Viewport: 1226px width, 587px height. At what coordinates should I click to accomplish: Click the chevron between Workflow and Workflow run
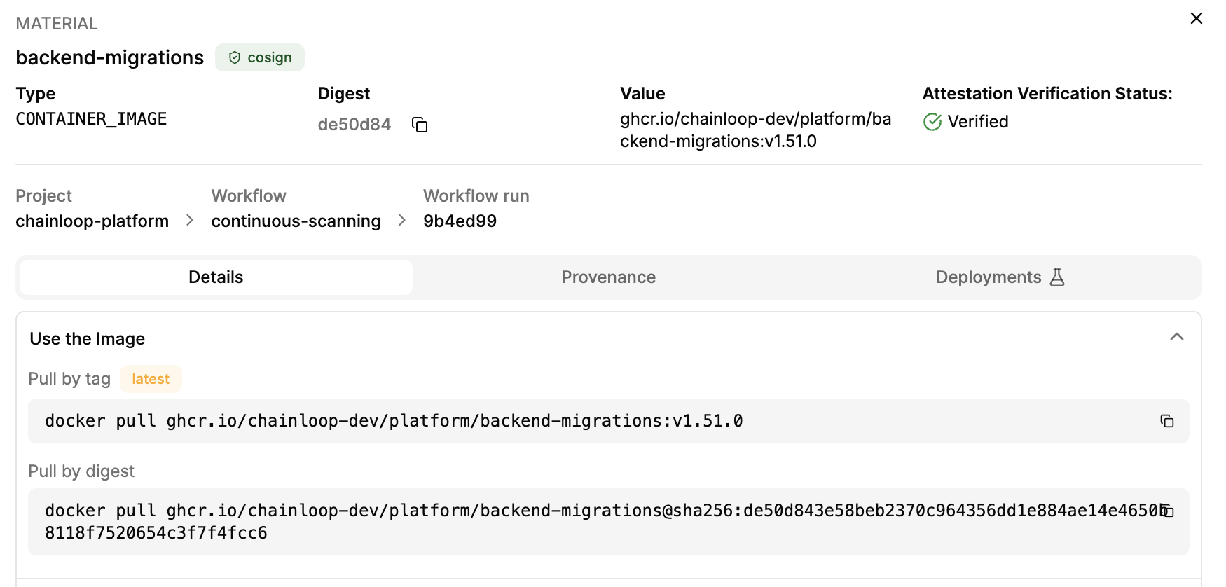pos(402,221)
